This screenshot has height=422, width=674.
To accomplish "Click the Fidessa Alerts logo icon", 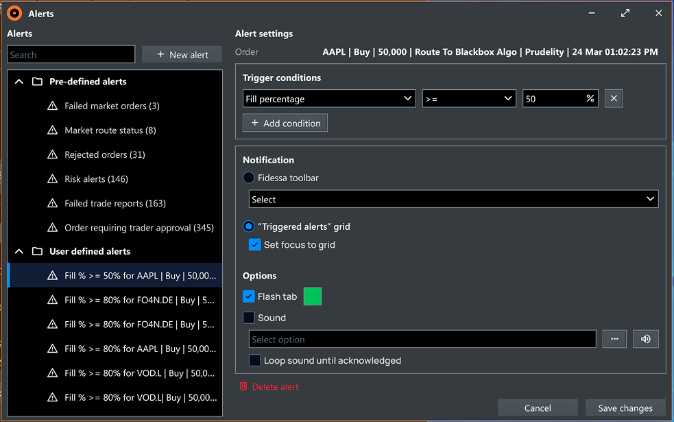I will coord(14,12).
